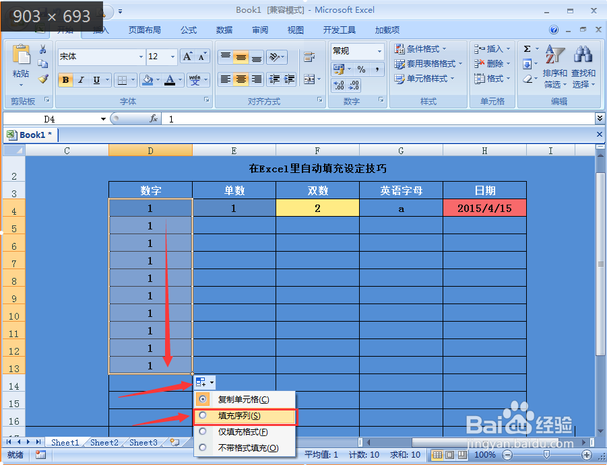Viewport: 607px width, 465px height.
Task: Apply accounting number format icon
Action: pos(339,69)
